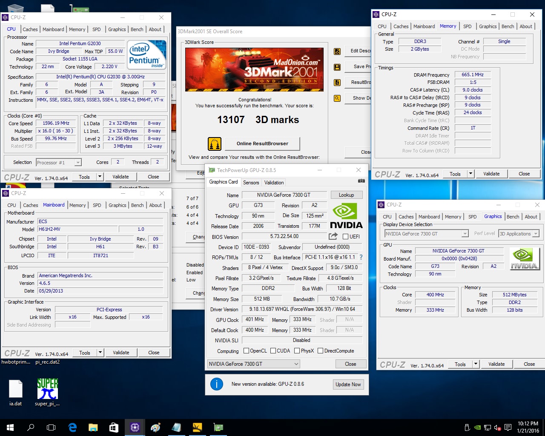Click the yellow icon beside Online ResultBrowser

tap(215, 144)
